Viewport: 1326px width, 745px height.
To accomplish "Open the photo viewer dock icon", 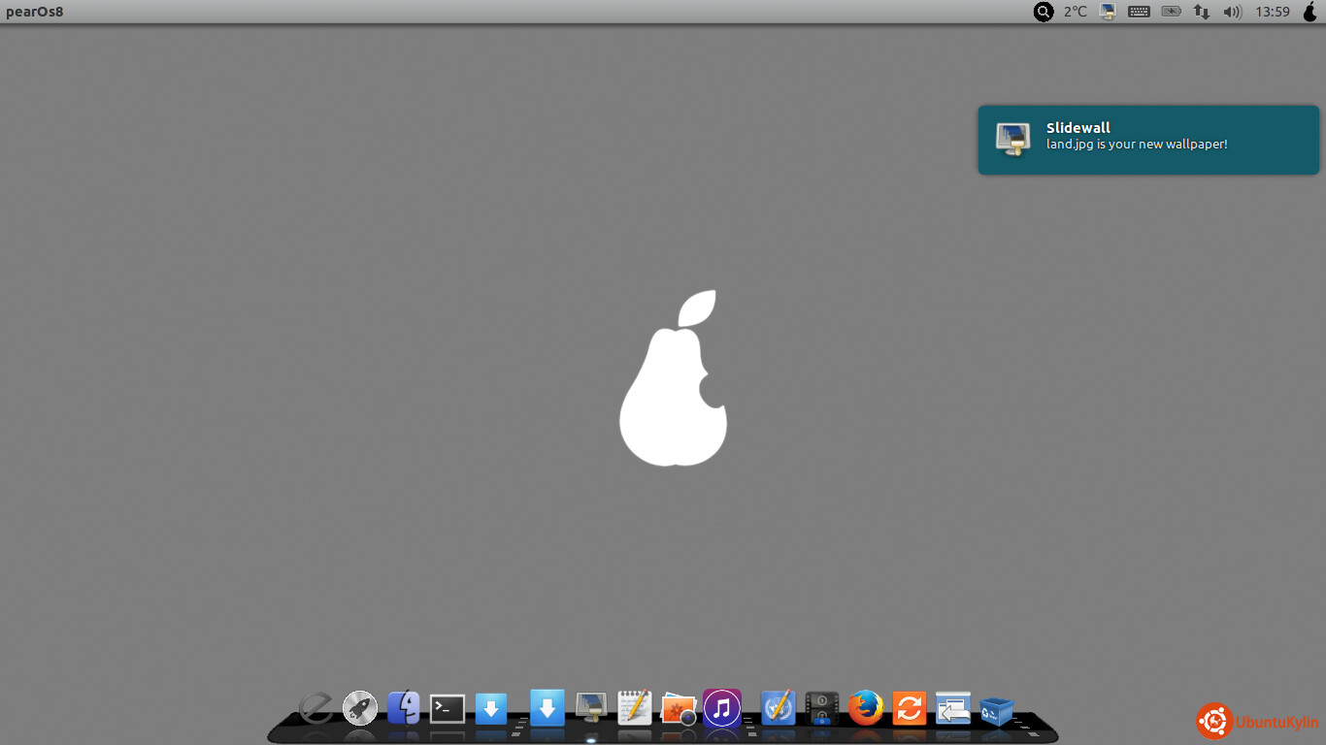I will click(679, 709).
